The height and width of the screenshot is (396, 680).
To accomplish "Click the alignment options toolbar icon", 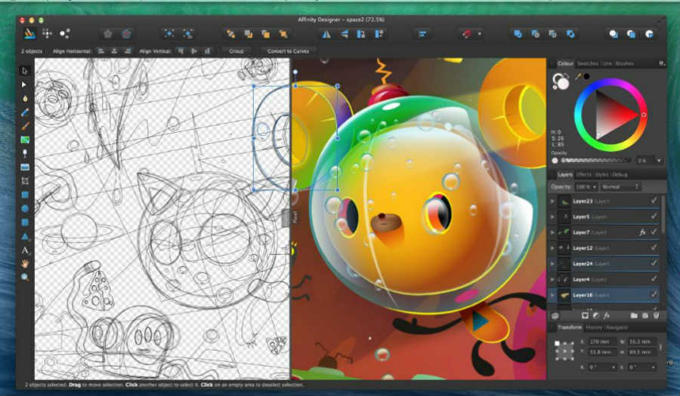I will [422, 34].
